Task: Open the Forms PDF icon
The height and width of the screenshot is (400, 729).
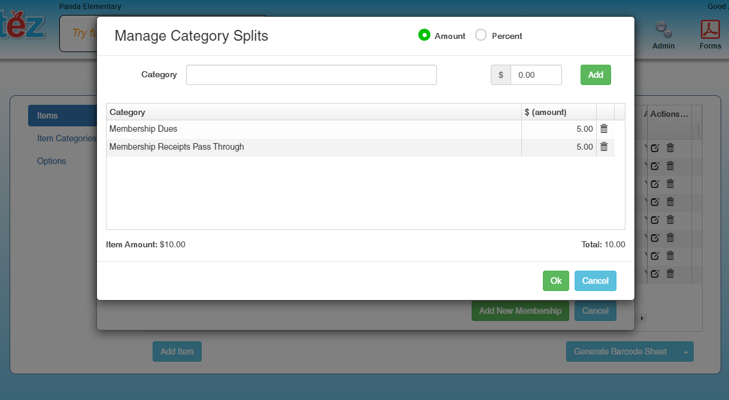Action: (710, 30)
